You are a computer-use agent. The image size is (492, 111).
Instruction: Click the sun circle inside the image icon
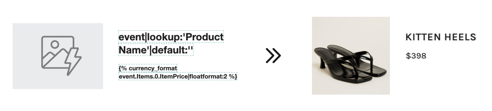[x=54, y=45]
